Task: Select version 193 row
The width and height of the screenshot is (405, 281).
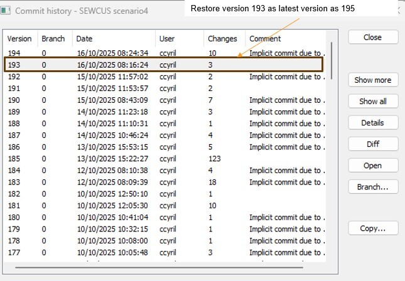Action: 163,65
